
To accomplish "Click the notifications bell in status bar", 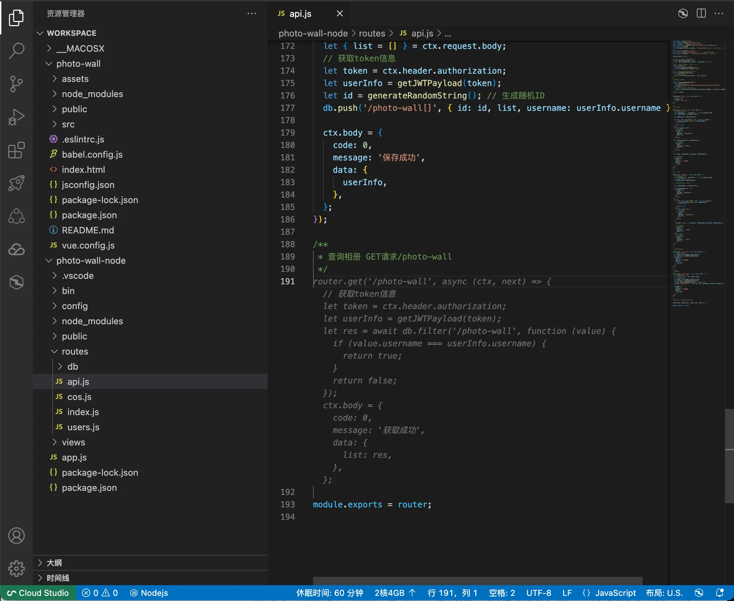I will (x=720, y=593).
